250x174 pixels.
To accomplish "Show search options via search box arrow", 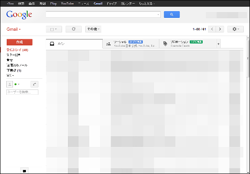I will (x=158, y=15).
